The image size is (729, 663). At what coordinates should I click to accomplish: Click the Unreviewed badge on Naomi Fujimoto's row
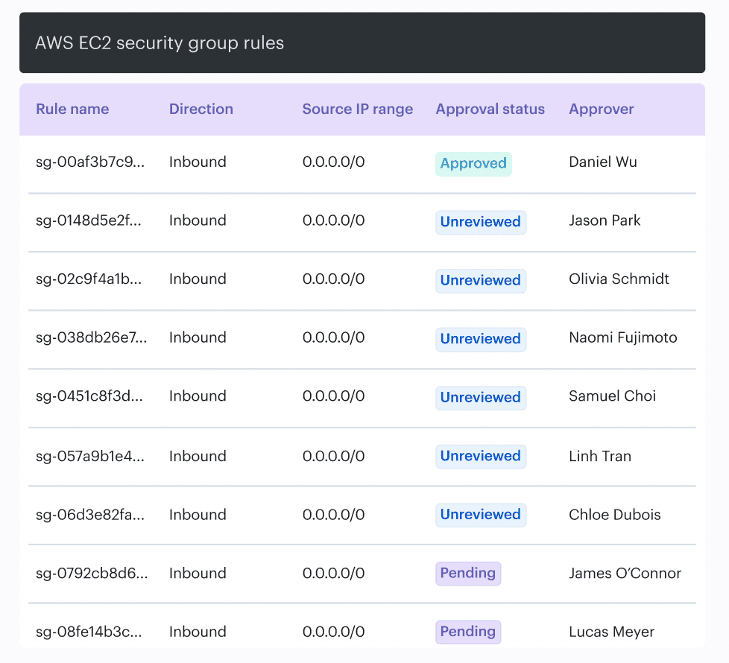[481, 339]
